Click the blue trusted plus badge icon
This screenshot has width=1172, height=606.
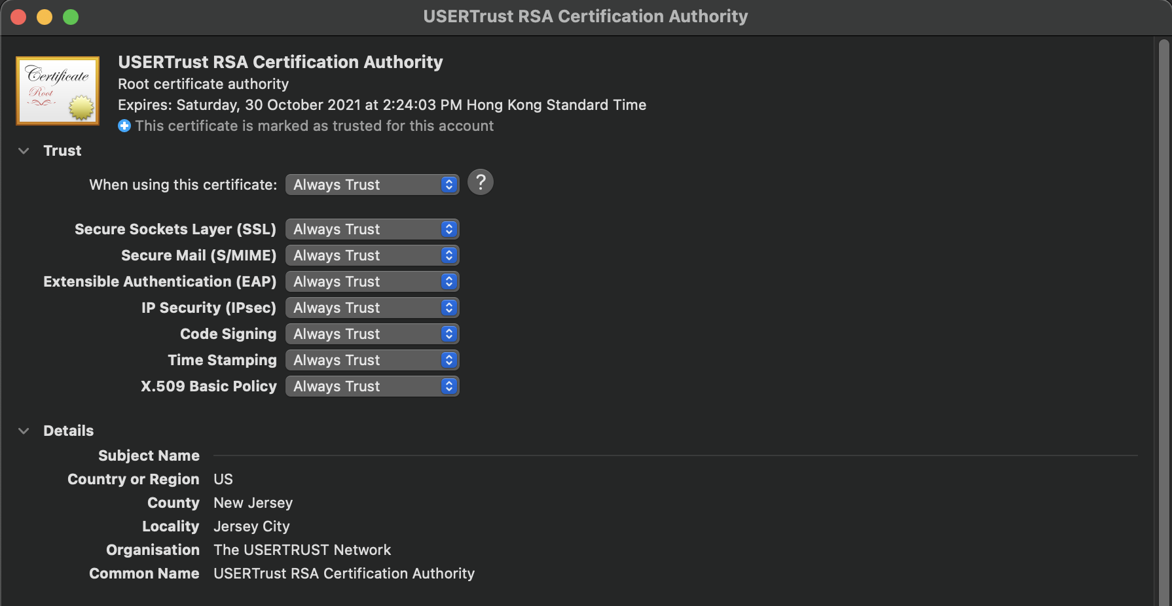click(x=124, y=126)
